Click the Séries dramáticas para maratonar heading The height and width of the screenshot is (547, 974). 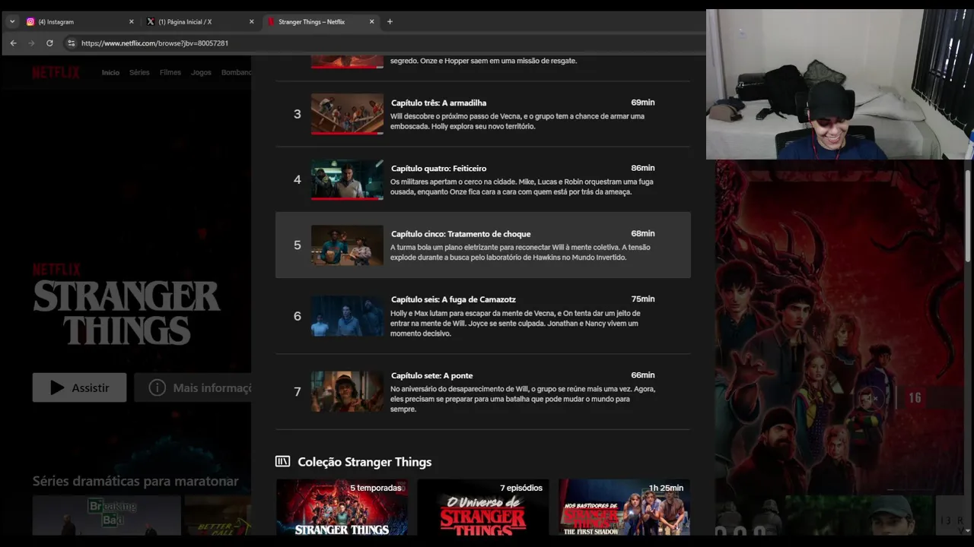[135, 481]
